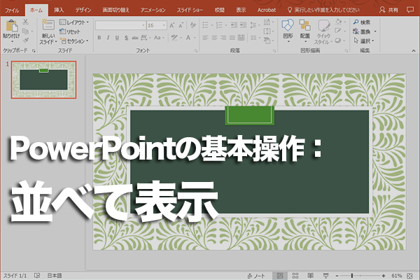Click the Share (共有) button

(x=389, y=10)
